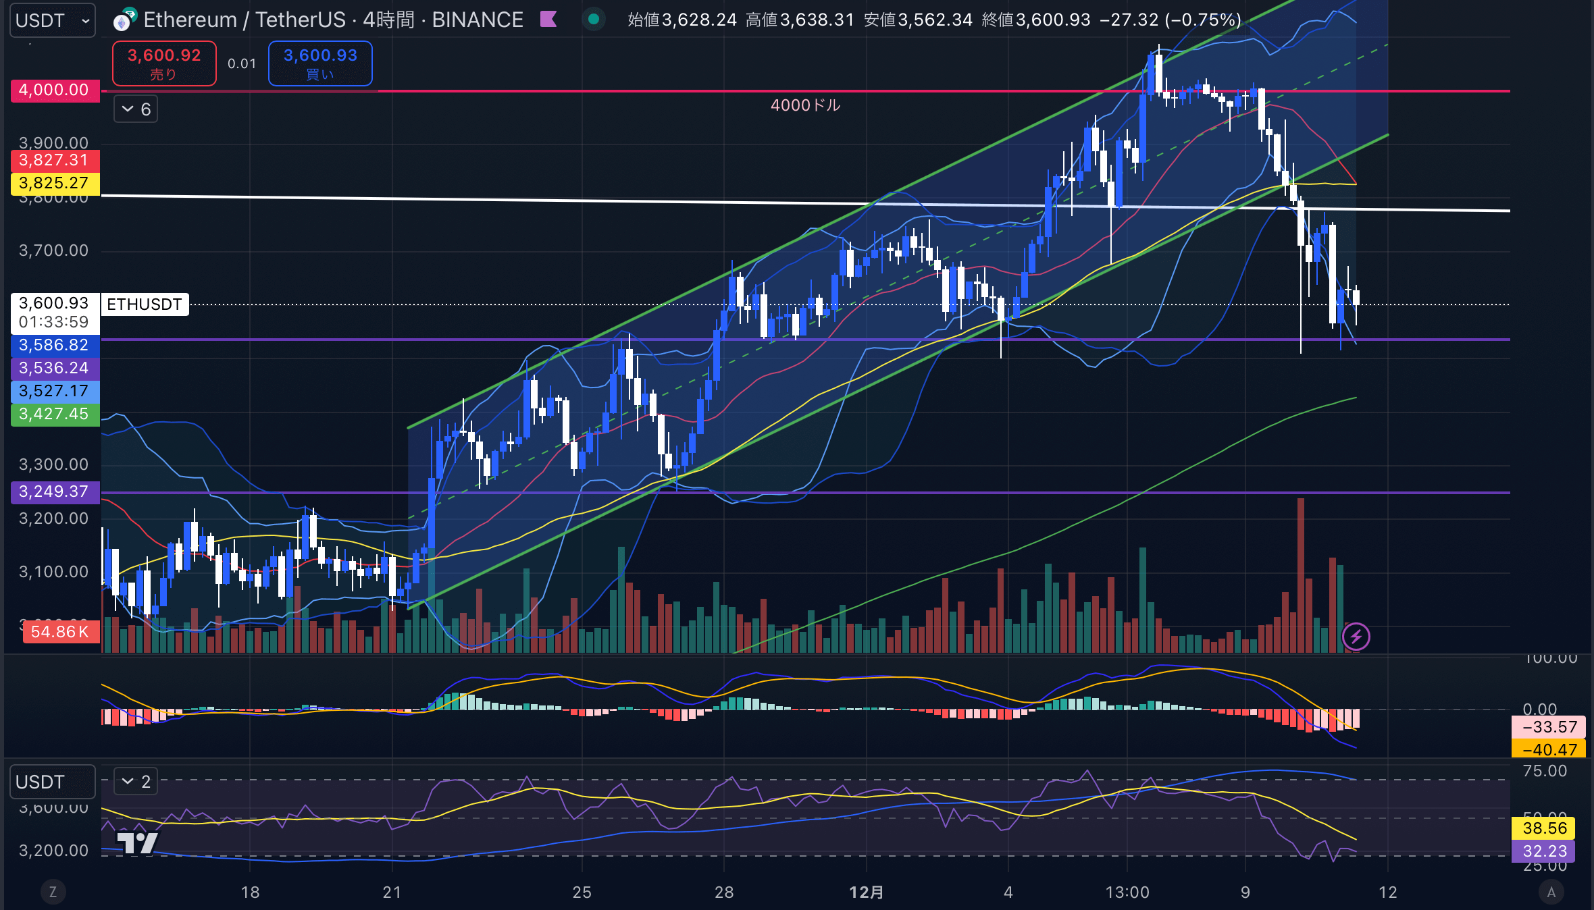Open the lower pane USDT dropdown
The width and height of the screenshot is (1594, 910).
pyautogui.click(x=52, y=782)
